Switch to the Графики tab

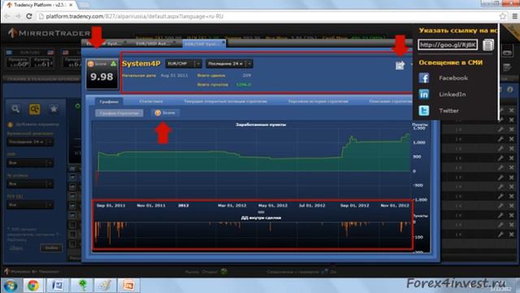pyautogui.click(x=109, y=102)
